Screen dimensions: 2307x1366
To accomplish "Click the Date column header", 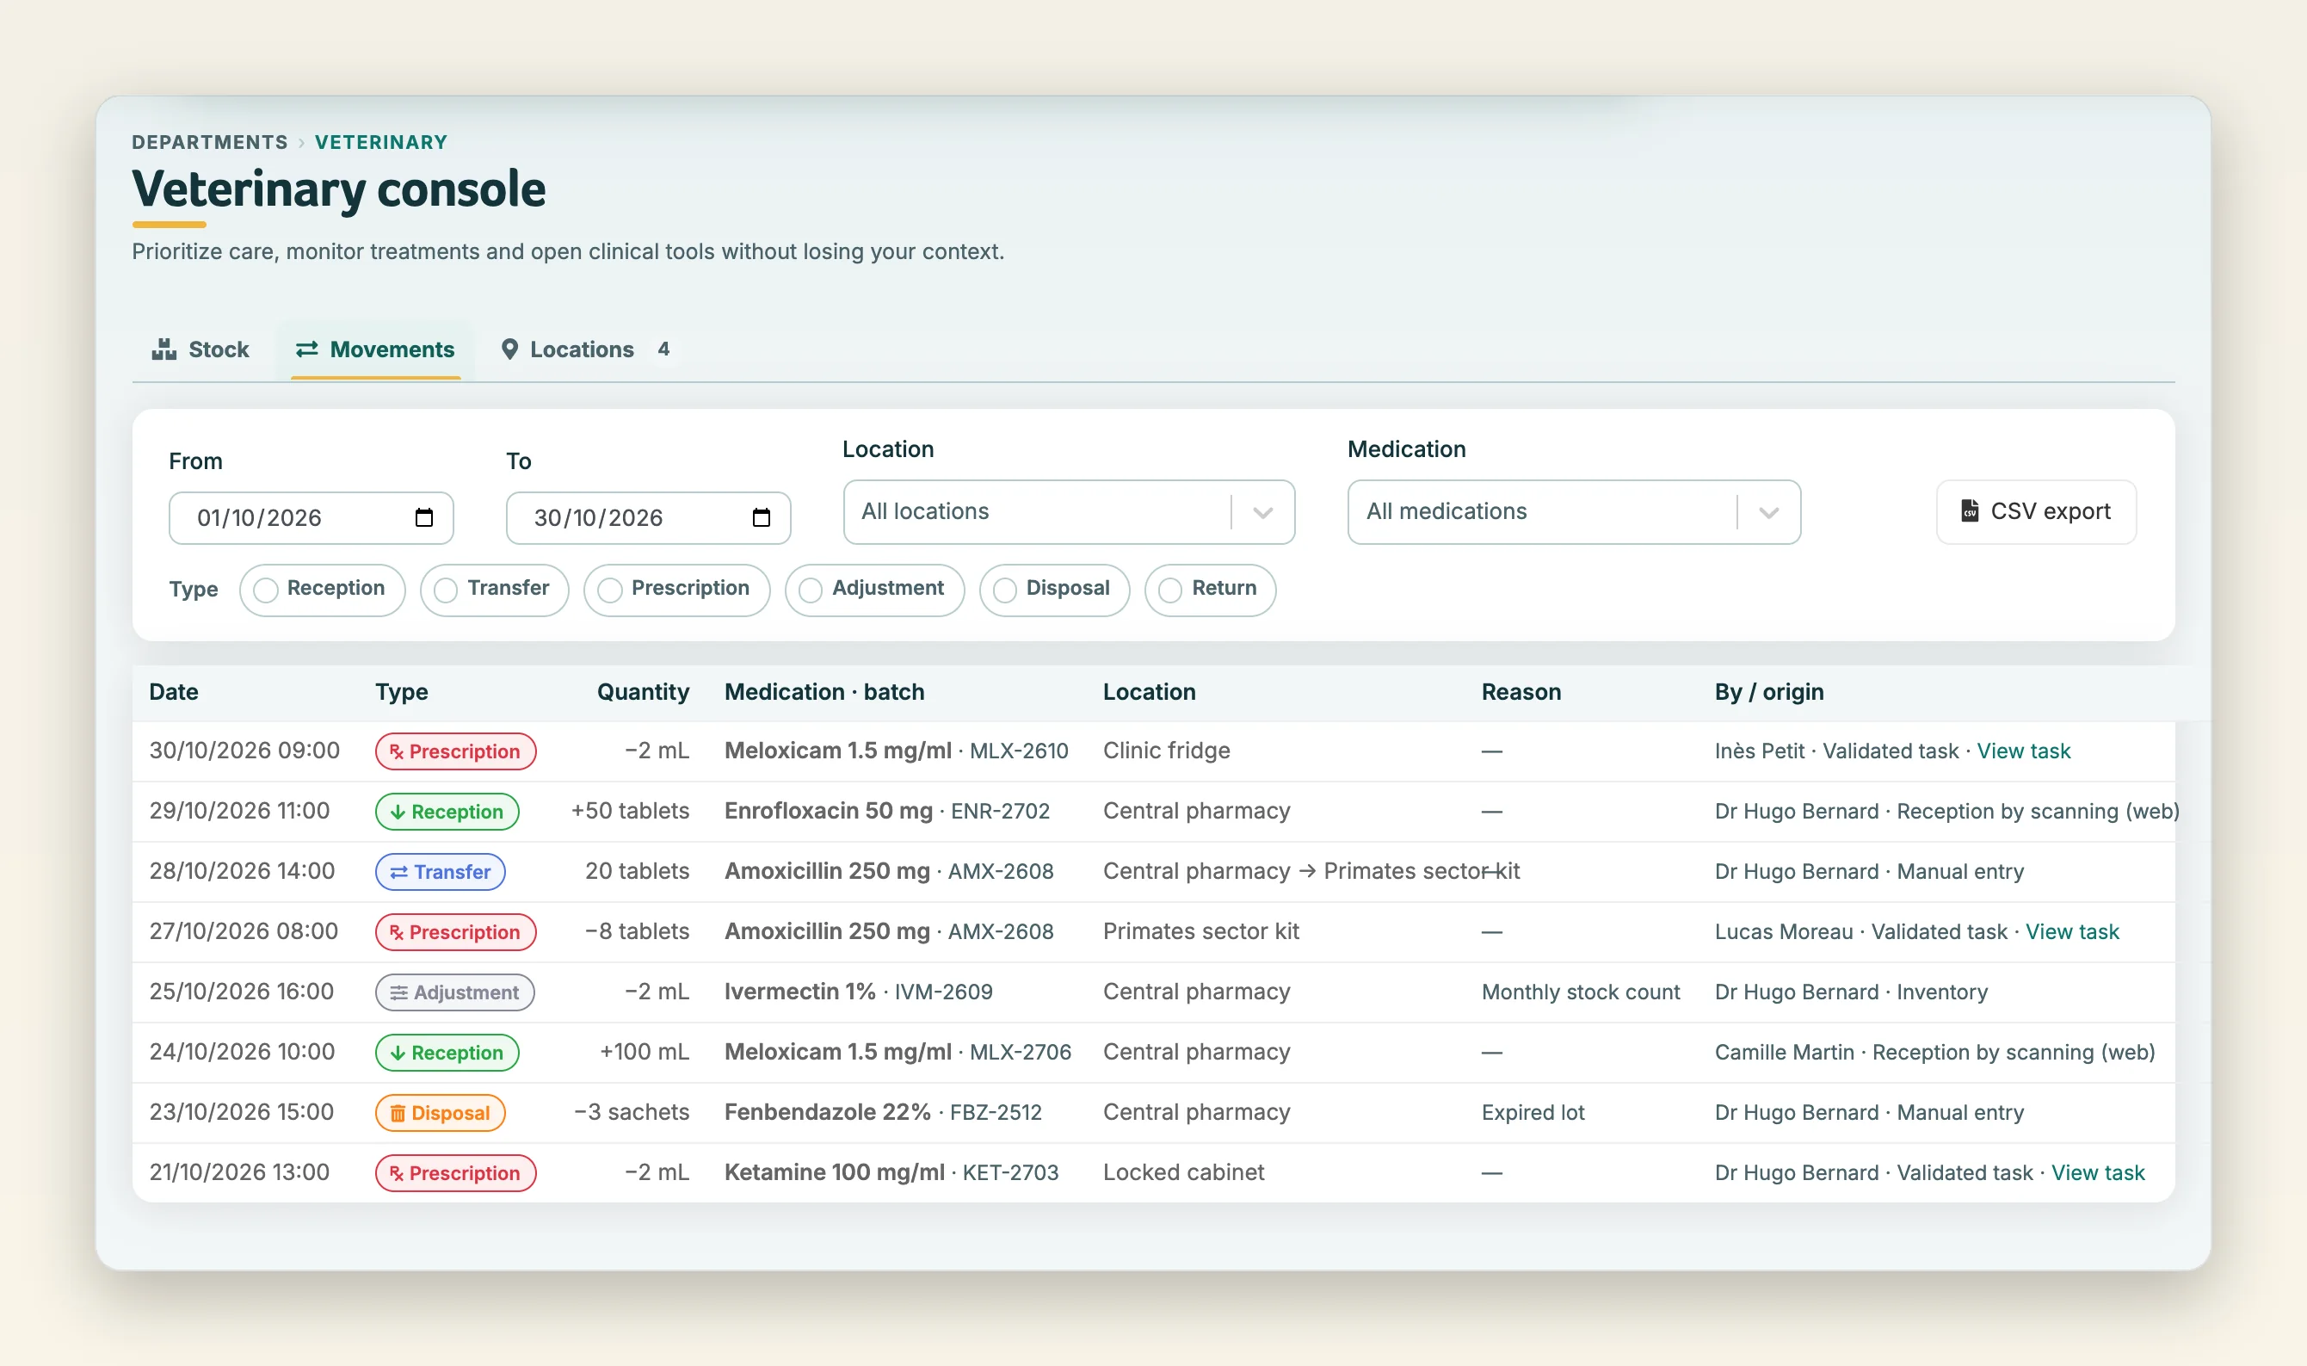I will 174,692.
